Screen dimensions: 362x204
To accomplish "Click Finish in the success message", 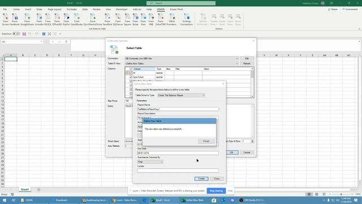I will point(206,141).
